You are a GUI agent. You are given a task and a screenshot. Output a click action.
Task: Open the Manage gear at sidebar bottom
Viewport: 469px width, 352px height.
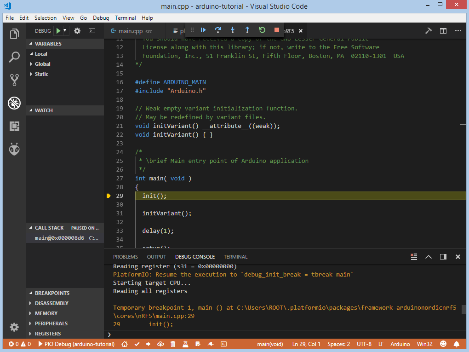click(14, 327)
